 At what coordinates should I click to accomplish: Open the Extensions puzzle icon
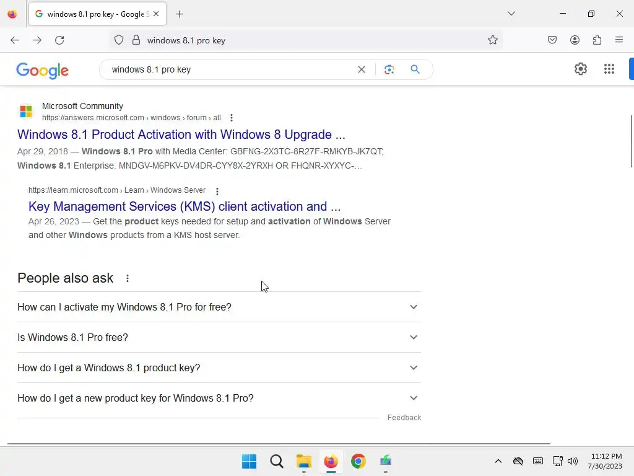click(x=597, y=40)
